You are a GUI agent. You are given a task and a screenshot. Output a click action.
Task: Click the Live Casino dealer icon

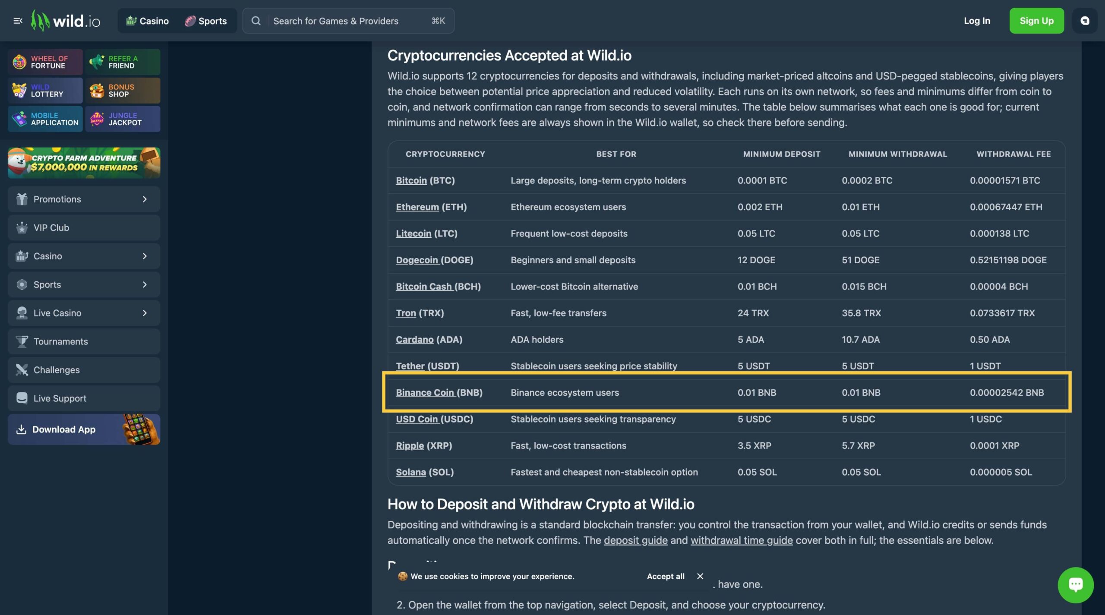click(x=22, y=313)
